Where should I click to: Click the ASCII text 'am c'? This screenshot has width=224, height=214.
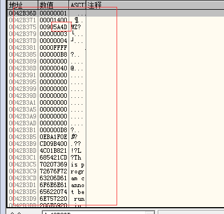coord(78,178)
